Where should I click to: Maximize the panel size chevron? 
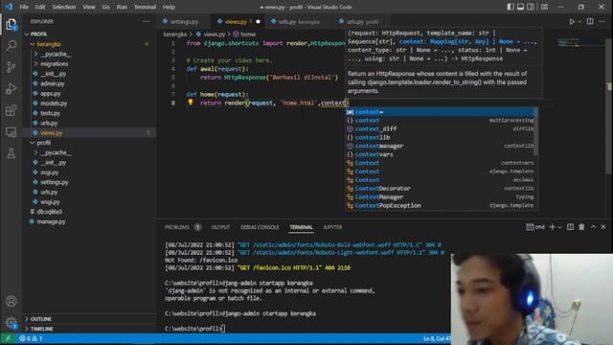click(x=593, y=227)
